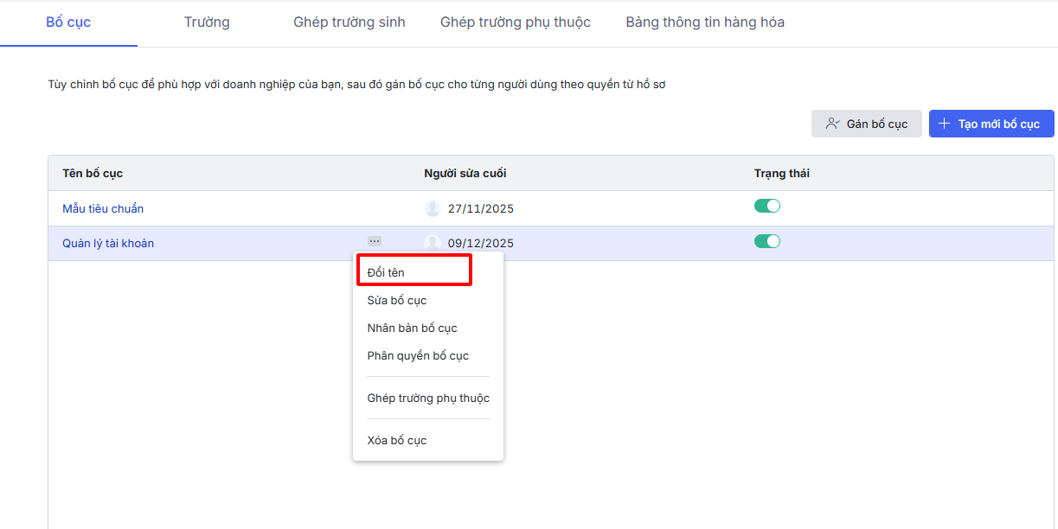Click the avatar icon beside 27/11/2025
This screenshot has width=1058, height=529.
(x=433, y=208)
